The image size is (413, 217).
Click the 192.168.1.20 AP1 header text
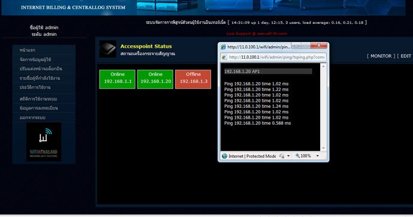(242, 71)
